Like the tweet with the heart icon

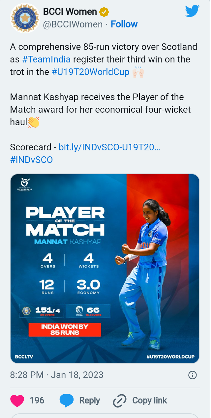click(x=17, y=400)
